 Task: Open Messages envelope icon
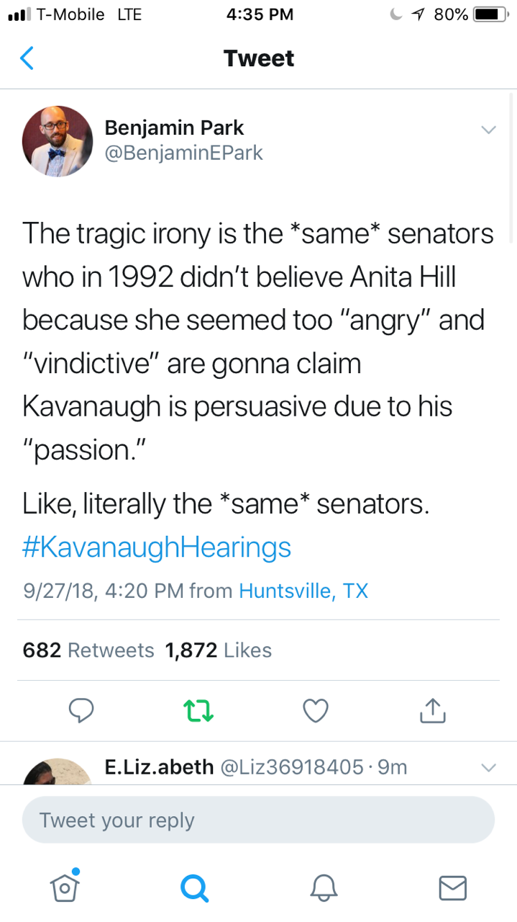452,887
